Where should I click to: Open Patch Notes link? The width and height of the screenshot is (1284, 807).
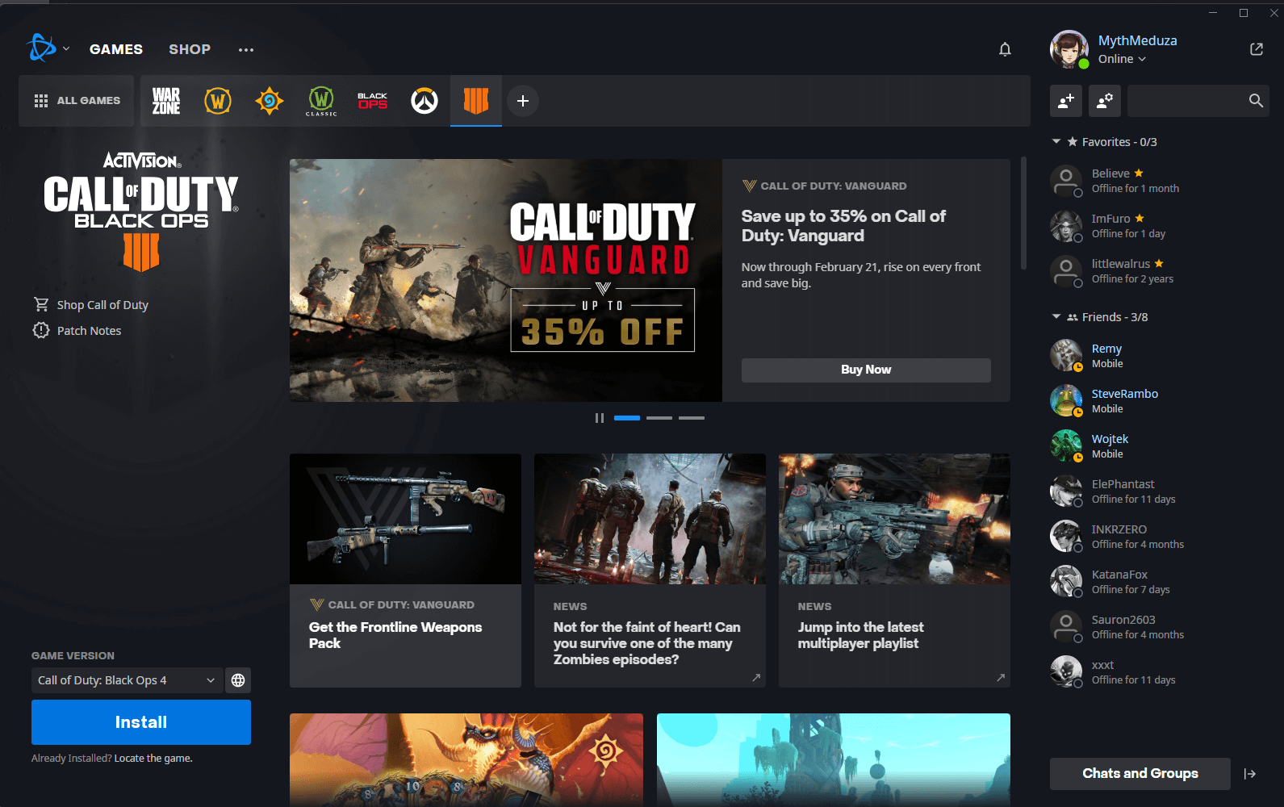[89, 331]
